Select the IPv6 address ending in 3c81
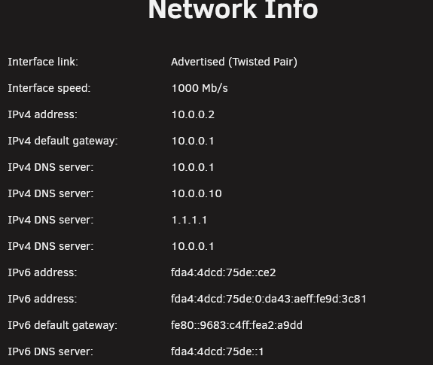Viewport: 433px width, 365px height. [x=269, y=299]
